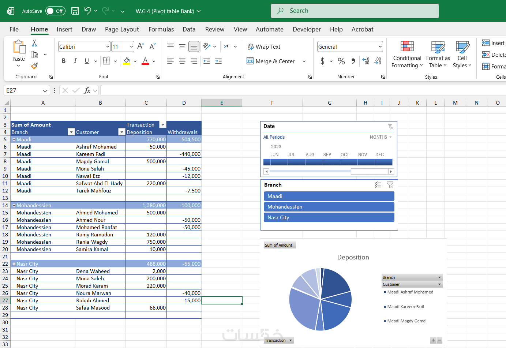Apply Bold formatting
The height and width of the screenshot is (348, 506).
click(64, 61)
